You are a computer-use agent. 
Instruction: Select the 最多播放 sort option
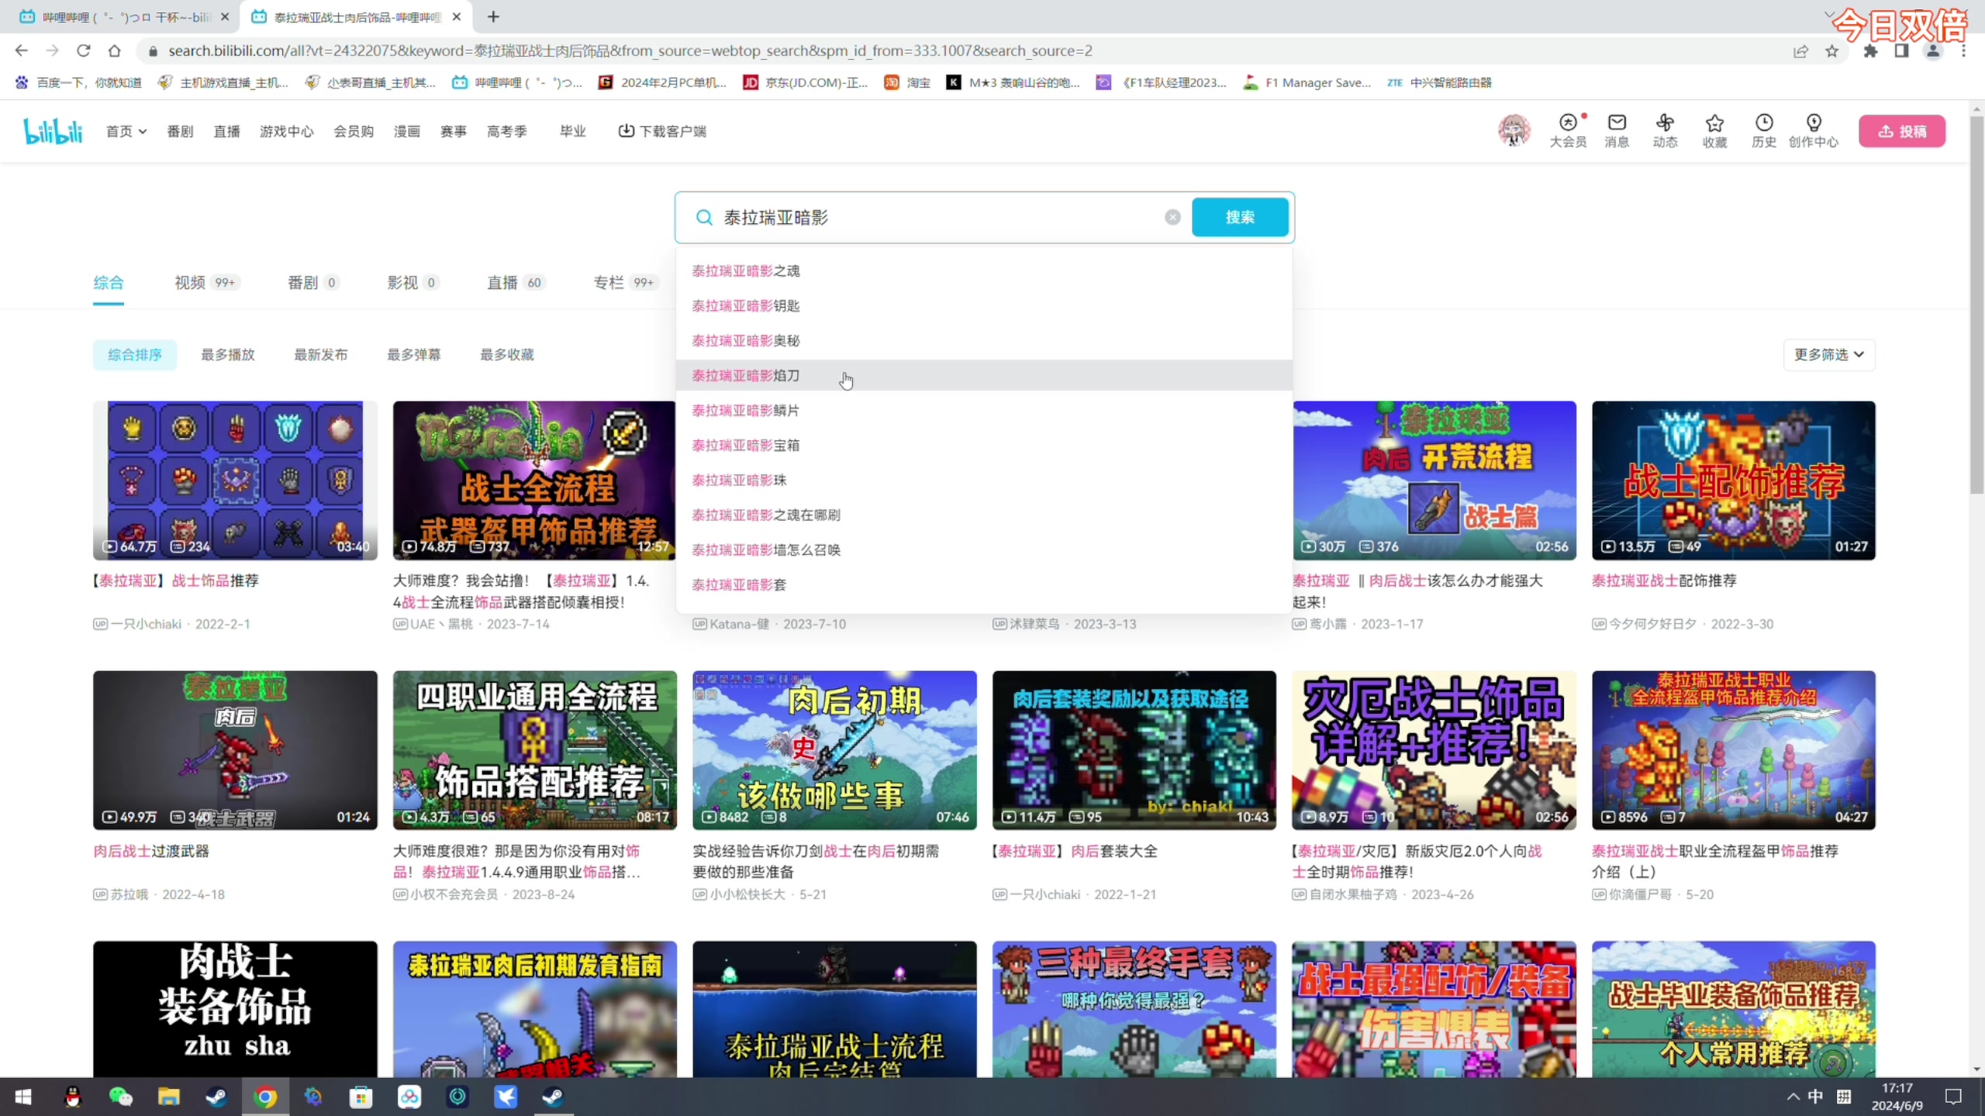coord(228,355)
